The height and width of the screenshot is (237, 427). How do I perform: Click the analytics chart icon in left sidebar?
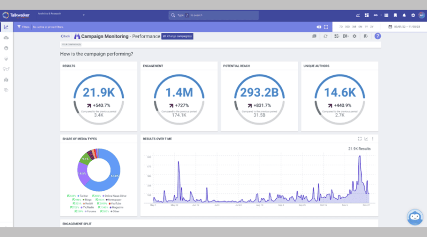click(6, 27)
